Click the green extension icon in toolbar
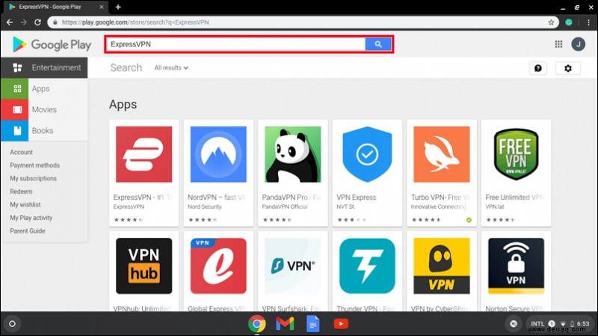The height and width of the screenshot is (336, 598). pyautogui.click(x=569, y=22)
